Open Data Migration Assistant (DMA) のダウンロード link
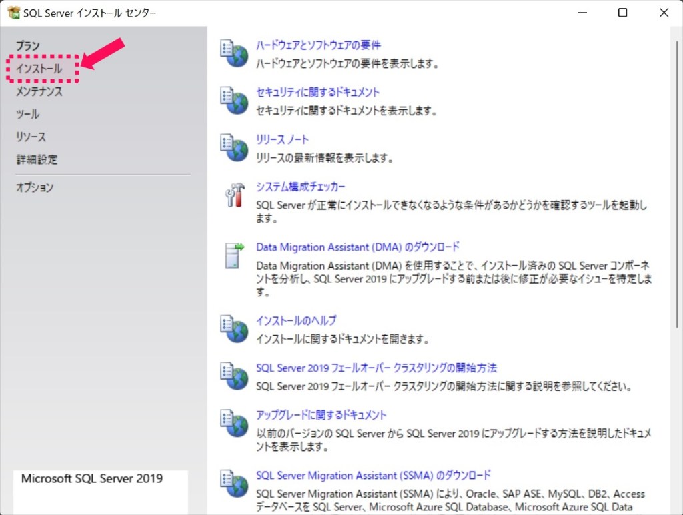Viewport: 683px width, 515px height. pos(358,247)
